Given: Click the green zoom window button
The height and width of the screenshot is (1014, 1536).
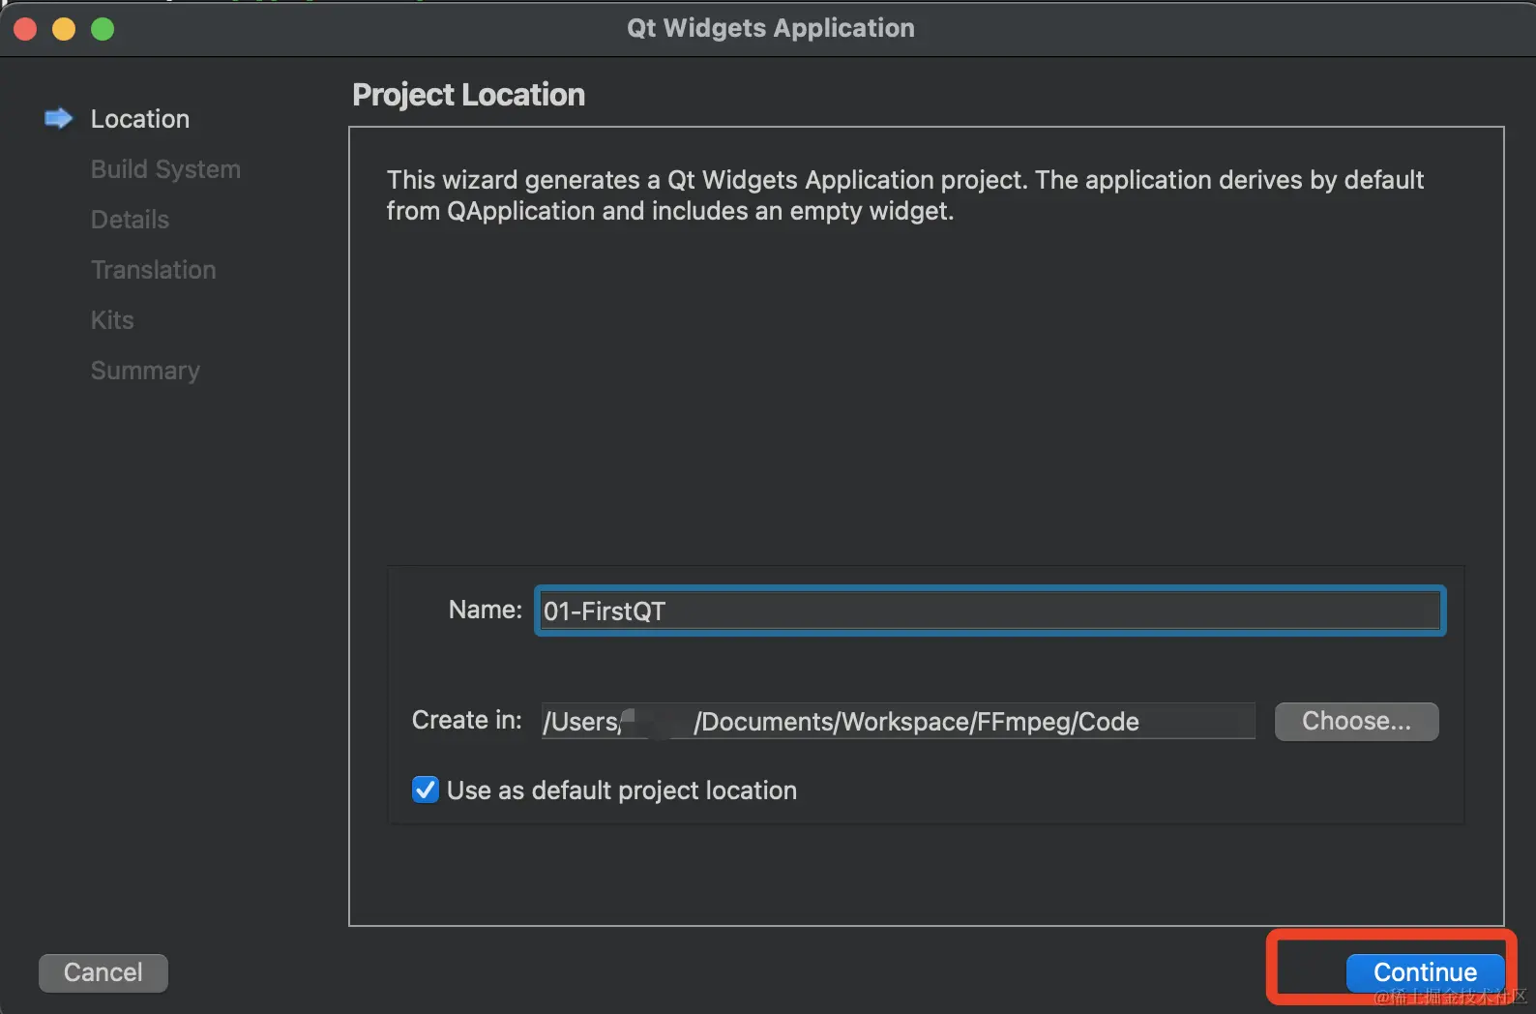Looking at the screenshot, I should tap(103, 29).
